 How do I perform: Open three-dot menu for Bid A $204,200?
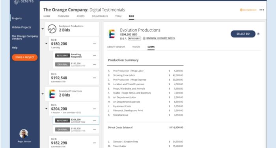(x=95, y=109)
